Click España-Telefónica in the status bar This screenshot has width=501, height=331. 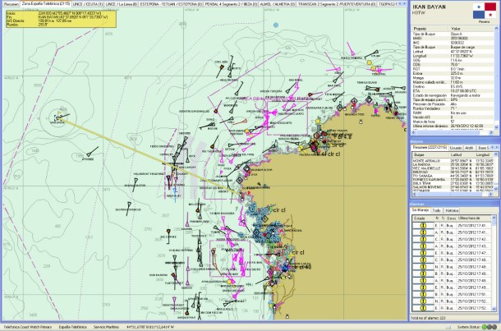(73, 327)
